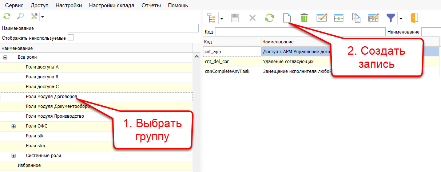Expand the 'Системные роли' tree node
Viewport: 441px width, 172px height.
(x=14, y=156)
